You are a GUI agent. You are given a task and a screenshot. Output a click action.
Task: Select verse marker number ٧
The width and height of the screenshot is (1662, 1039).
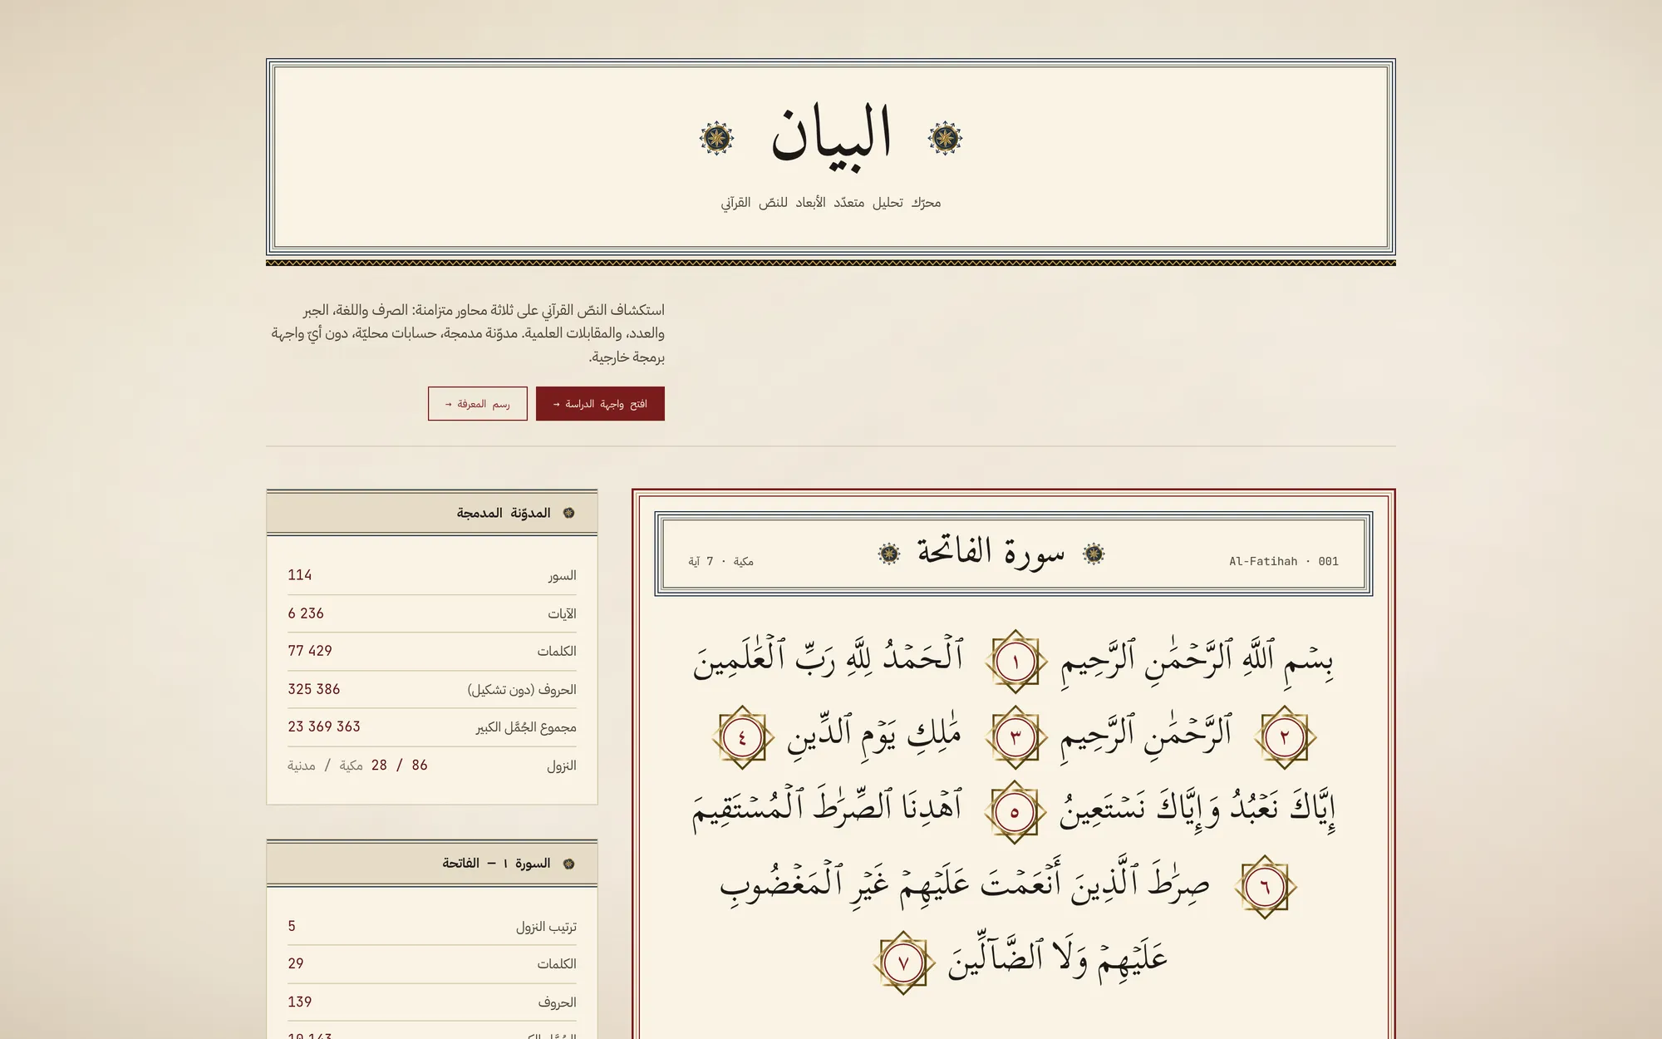[904, 963]
